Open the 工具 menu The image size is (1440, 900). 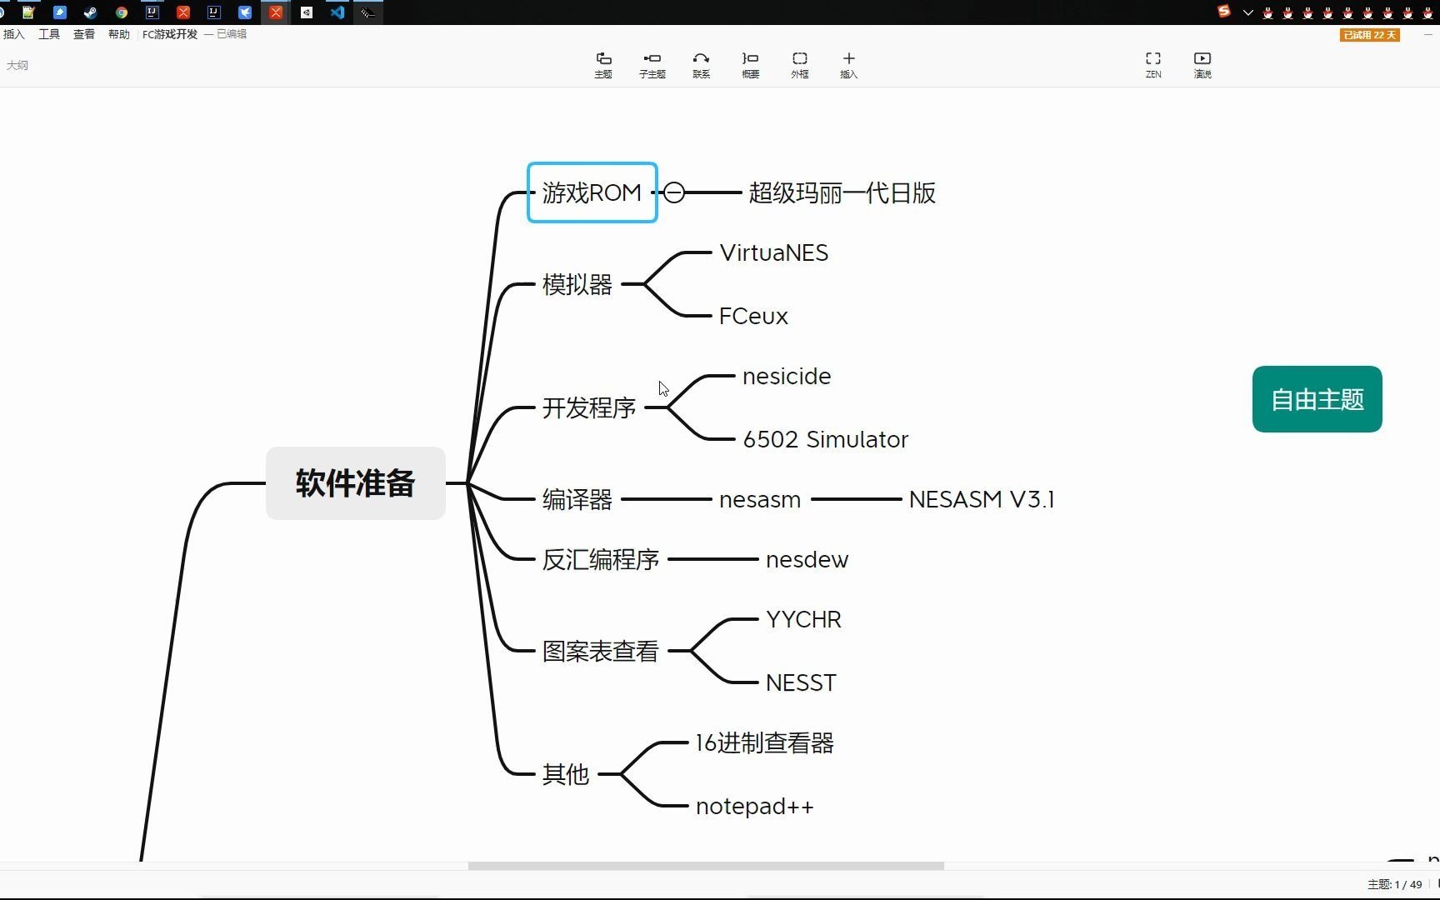coord(49,34)
